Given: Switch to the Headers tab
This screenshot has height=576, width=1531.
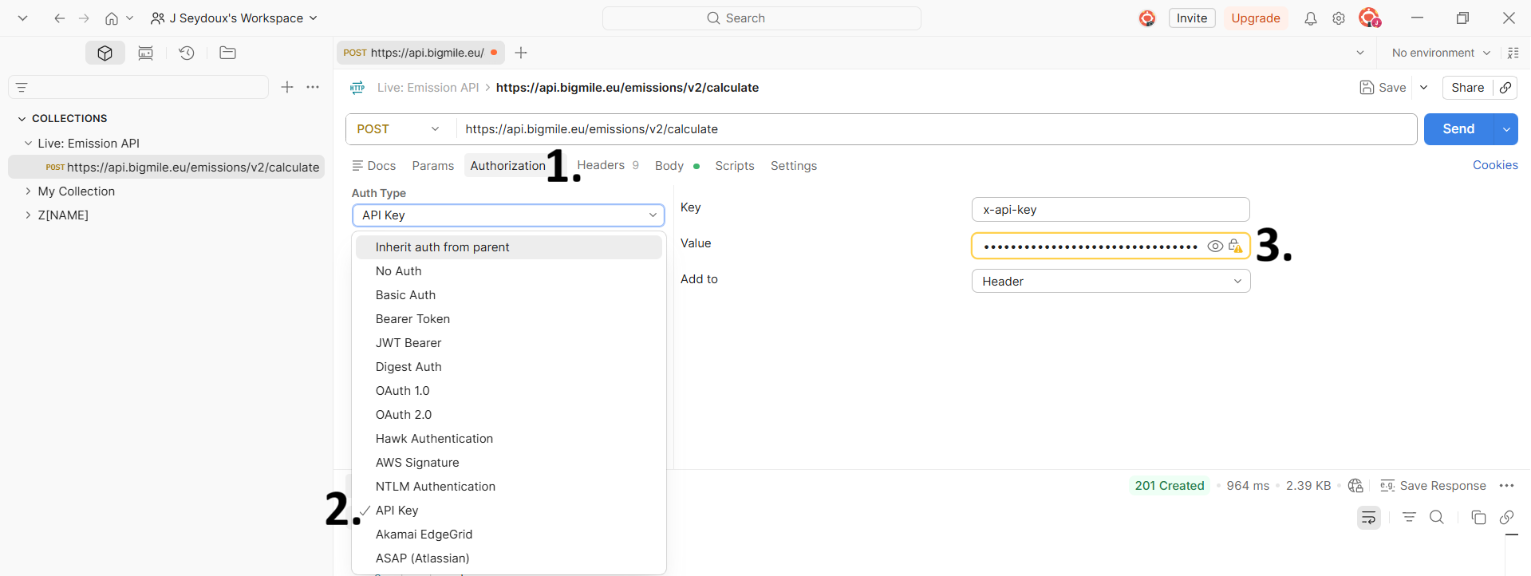Looking at the screenshot, I should [608, 165].
